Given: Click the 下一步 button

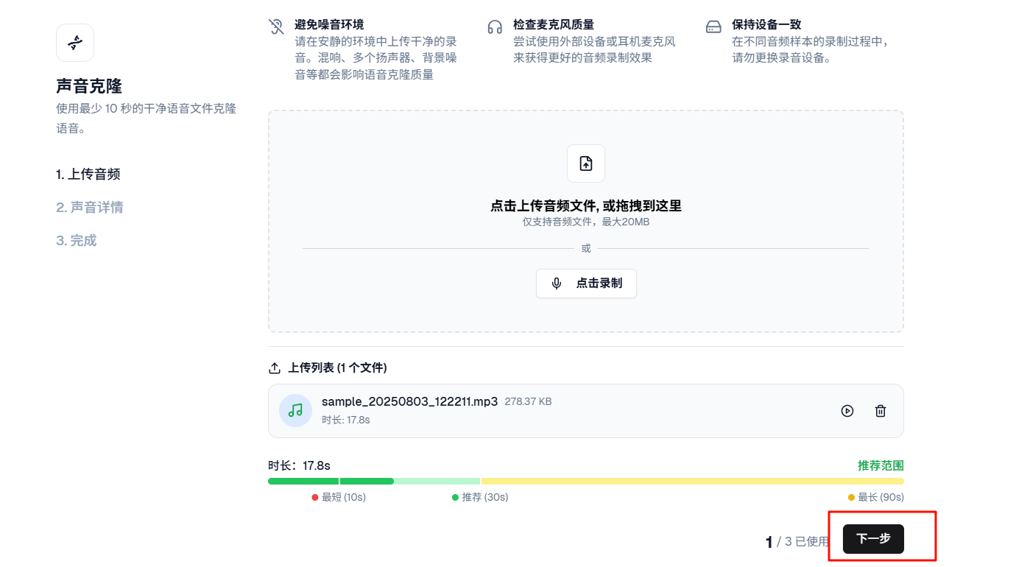Looking at the screenshot, I should (872, 538).
